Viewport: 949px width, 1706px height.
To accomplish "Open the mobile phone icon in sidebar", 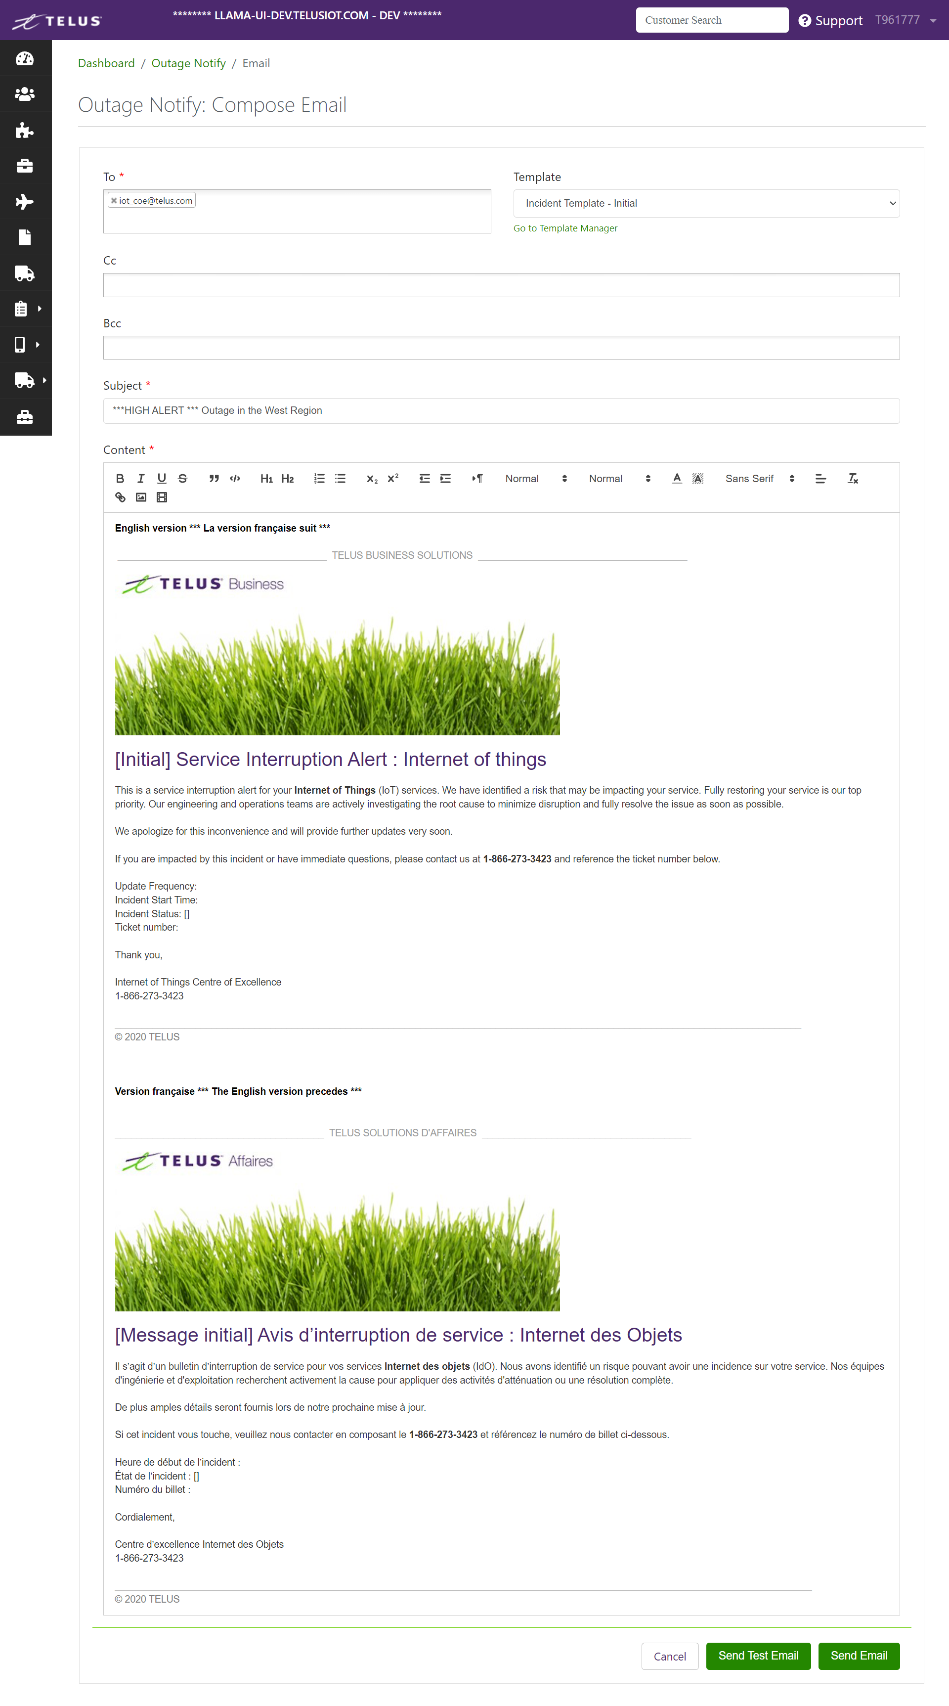I will (20, 344).
